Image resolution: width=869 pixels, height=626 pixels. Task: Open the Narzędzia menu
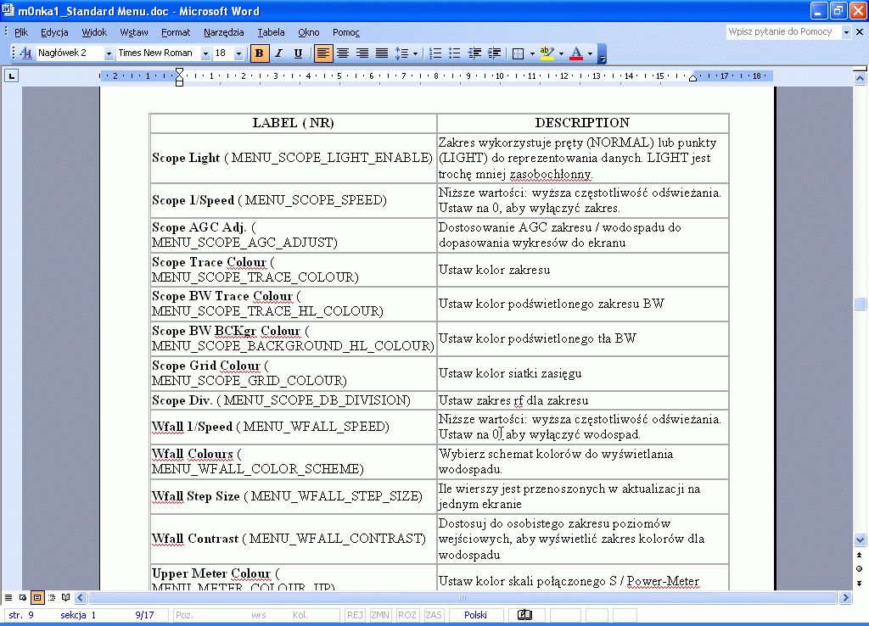click(223, 32)
